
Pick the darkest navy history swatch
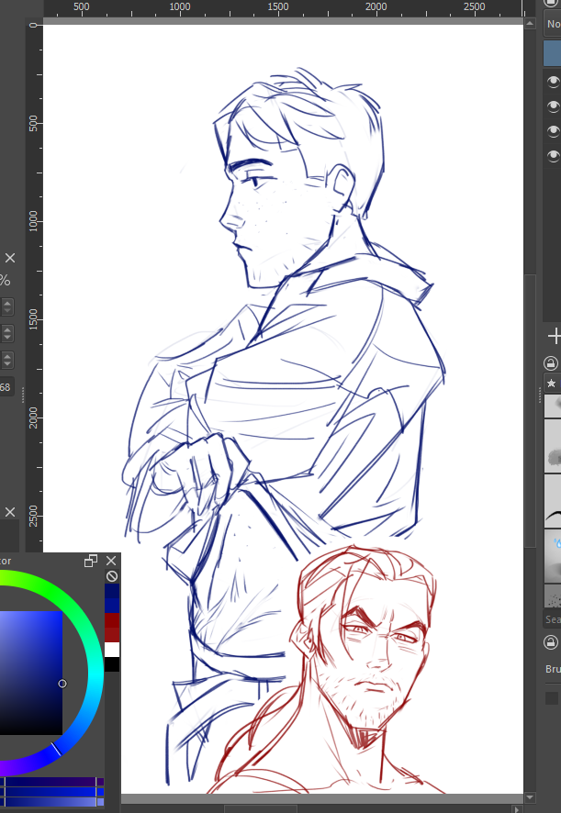click(112, 591)
